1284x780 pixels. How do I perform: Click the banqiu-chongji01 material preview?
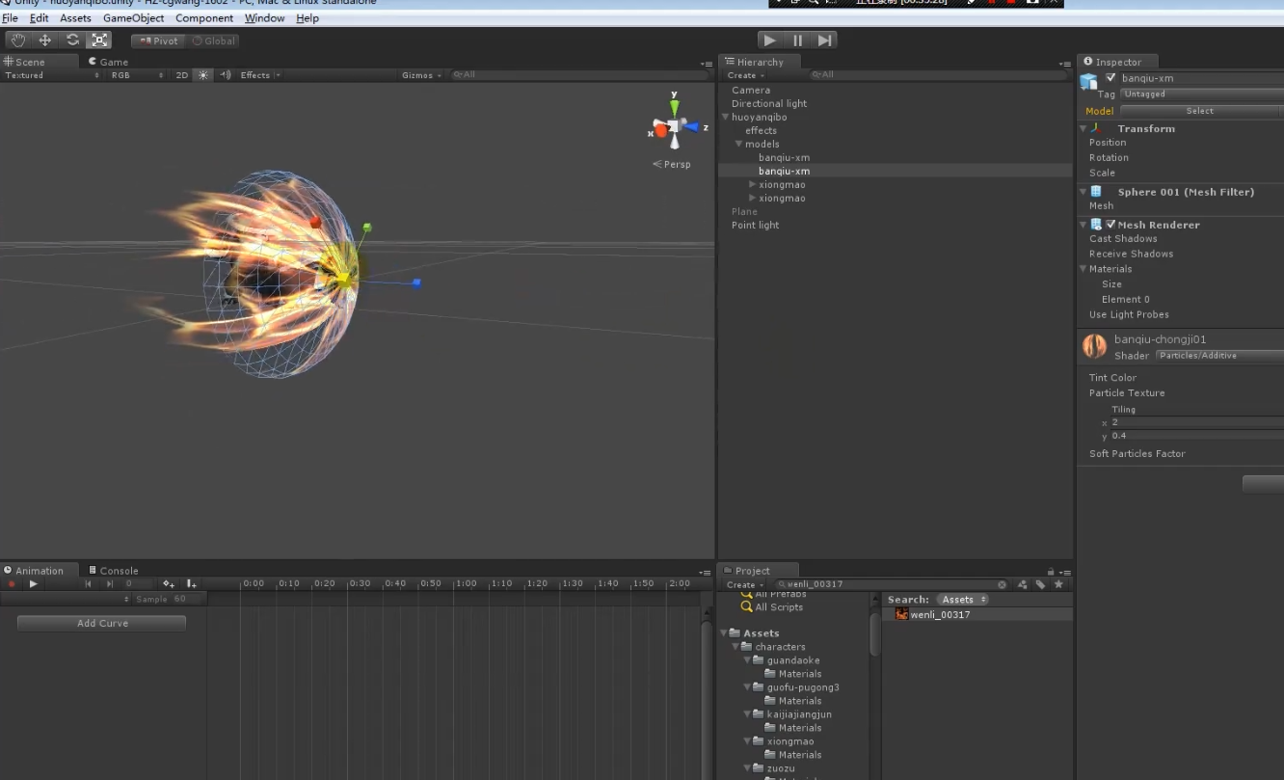[1094, 346]
